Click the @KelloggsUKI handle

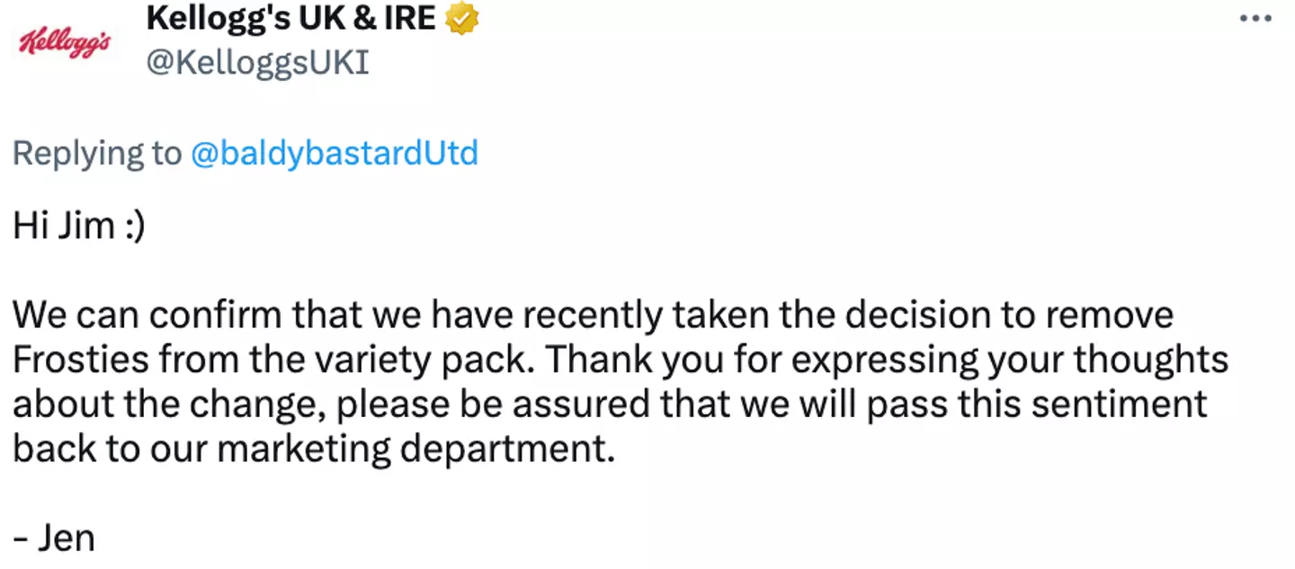[x=256, y=62]
